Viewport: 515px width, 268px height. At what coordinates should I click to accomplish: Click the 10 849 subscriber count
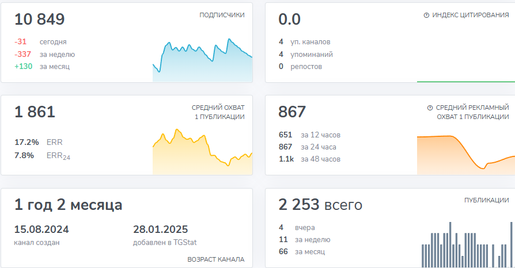(x=40, y=20)
